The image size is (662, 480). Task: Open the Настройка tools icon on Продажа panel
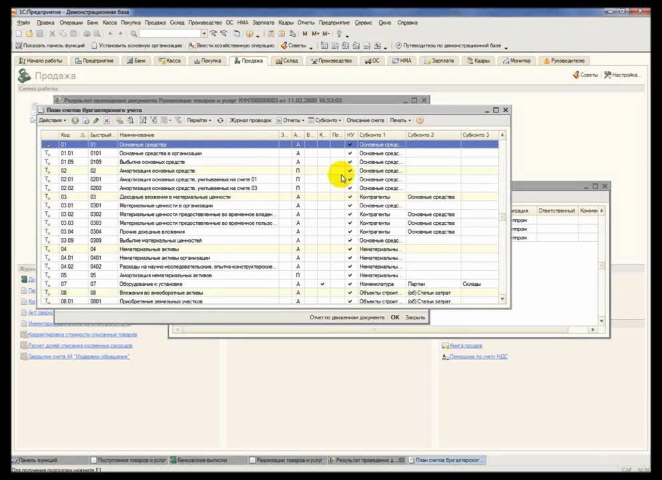[622, 75]
